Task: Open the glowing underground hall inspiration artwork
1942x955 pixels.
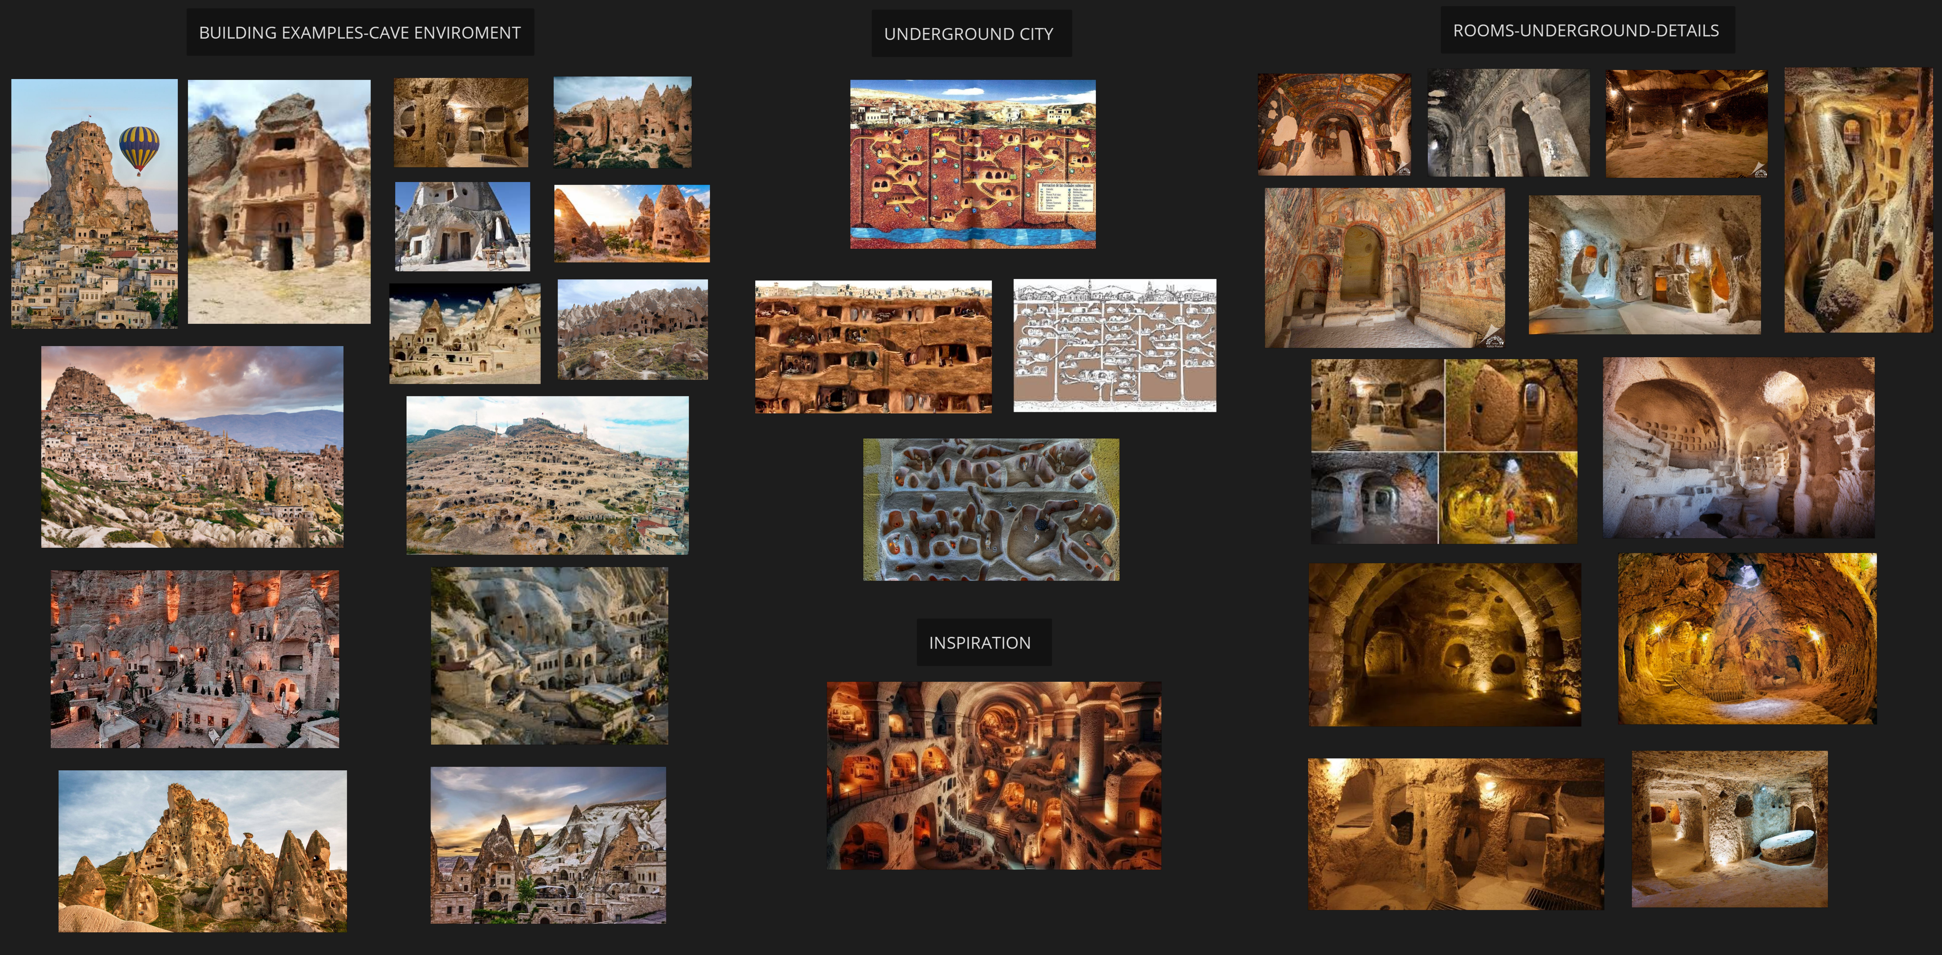Action: pyautogui.click(x=994, y=776)
